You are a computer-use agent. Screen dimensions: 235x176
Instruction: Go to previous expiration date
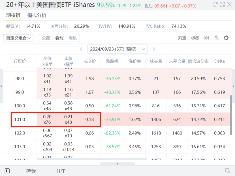(x=81, y=49)
